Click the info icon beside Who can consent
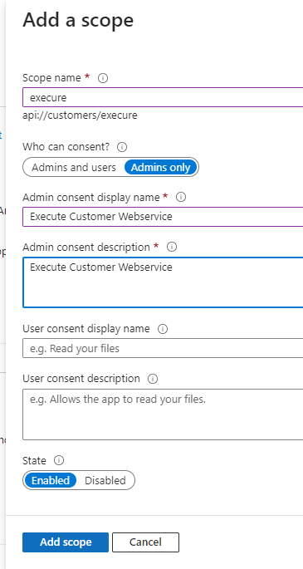303x569 pixels. coord(122,147)
